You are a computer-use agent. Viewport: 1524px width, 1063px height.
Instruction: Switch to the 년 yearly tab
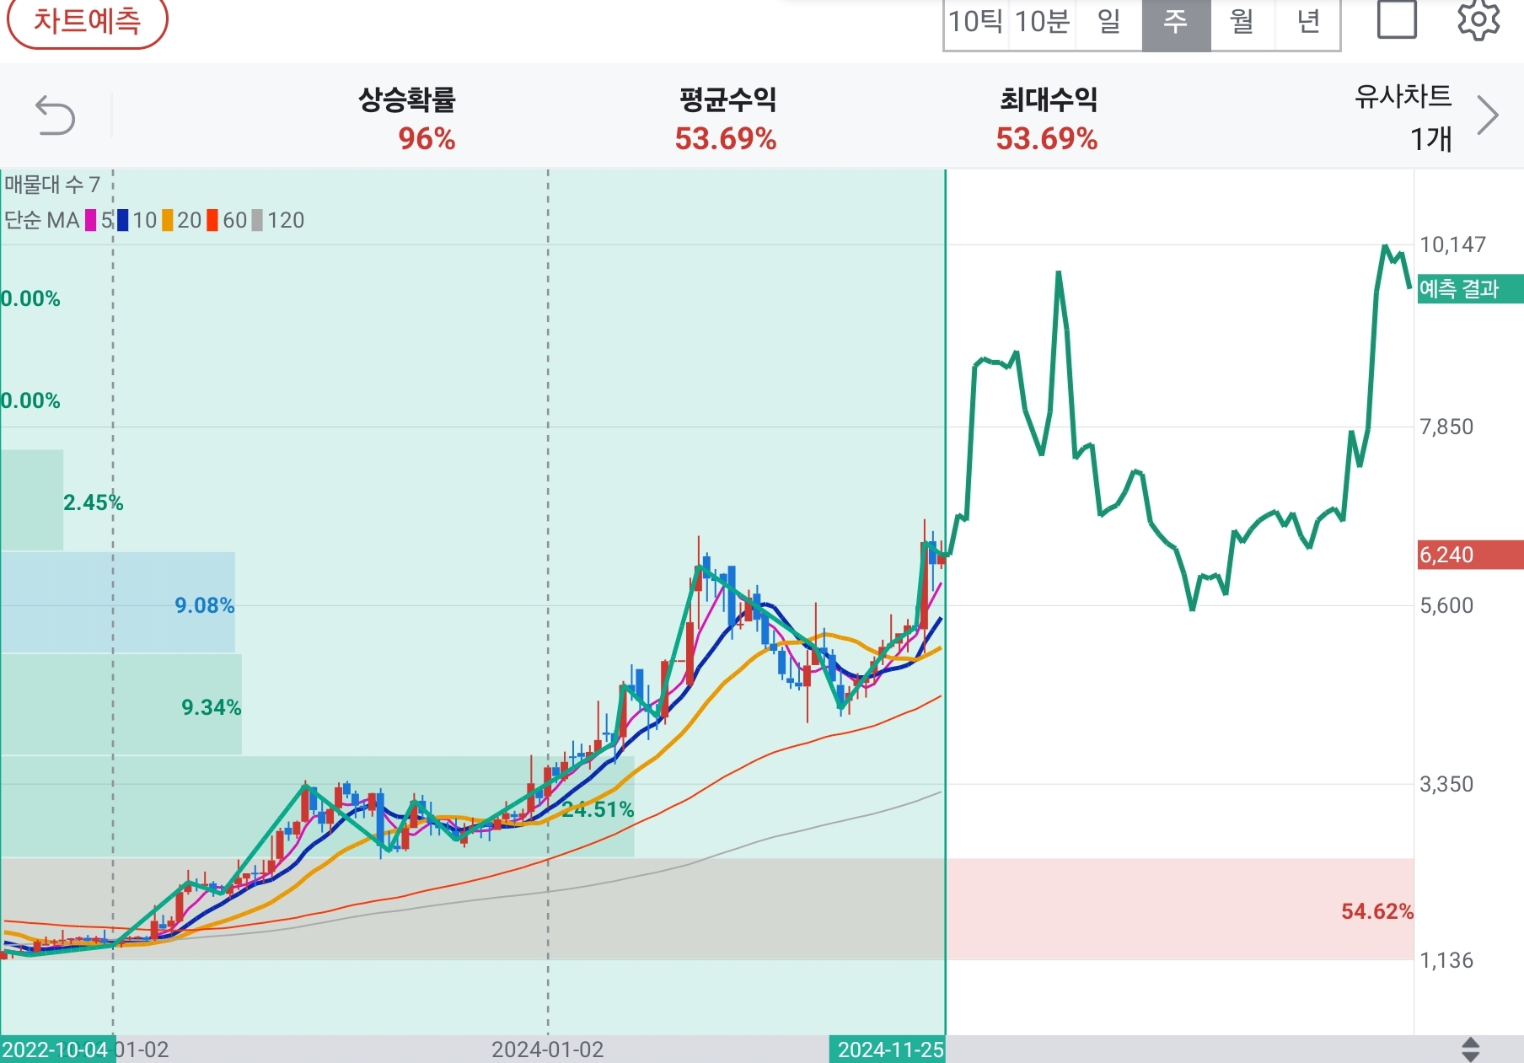pyautogui.click(x=1308, y=22)
